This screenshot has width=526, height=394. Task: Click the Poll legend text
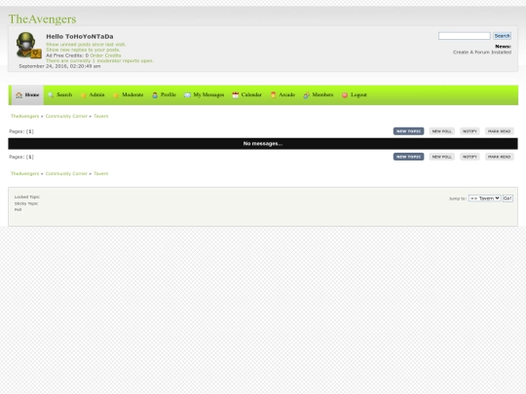(x=18, y=210)
